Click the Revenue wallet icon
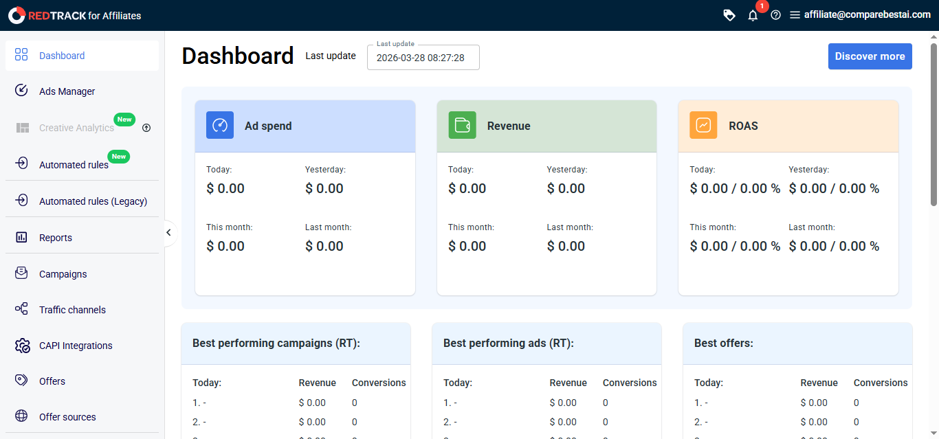Image resolution: width=939 pixels, height=439 pixels. pyautogui.click(x=462, y=125)
